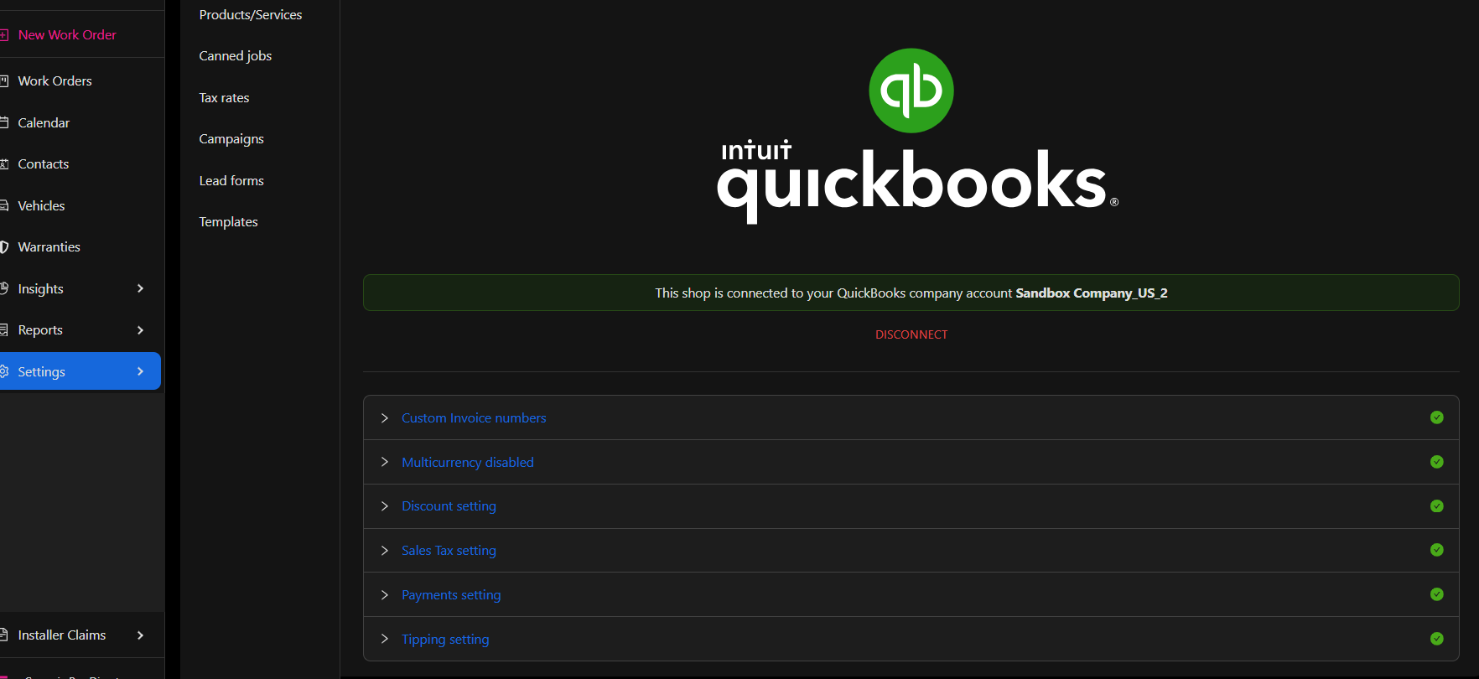Open Insights in the sidebar
1479x679 pixels.
40,289
